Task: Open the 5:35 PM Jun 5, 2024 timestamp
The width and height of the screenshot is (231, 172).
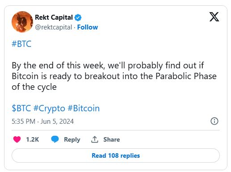Action: coord(43,122)
